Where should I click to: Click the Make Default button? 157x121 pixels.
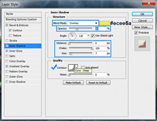click(x=73, y=83)
